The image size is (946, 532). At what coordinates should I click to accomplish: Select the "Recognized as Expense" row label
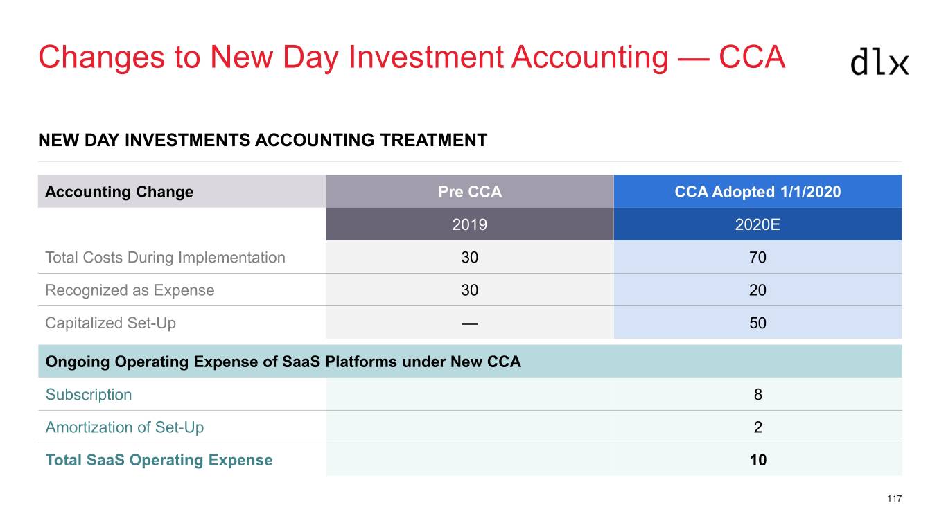click(130, 290)
